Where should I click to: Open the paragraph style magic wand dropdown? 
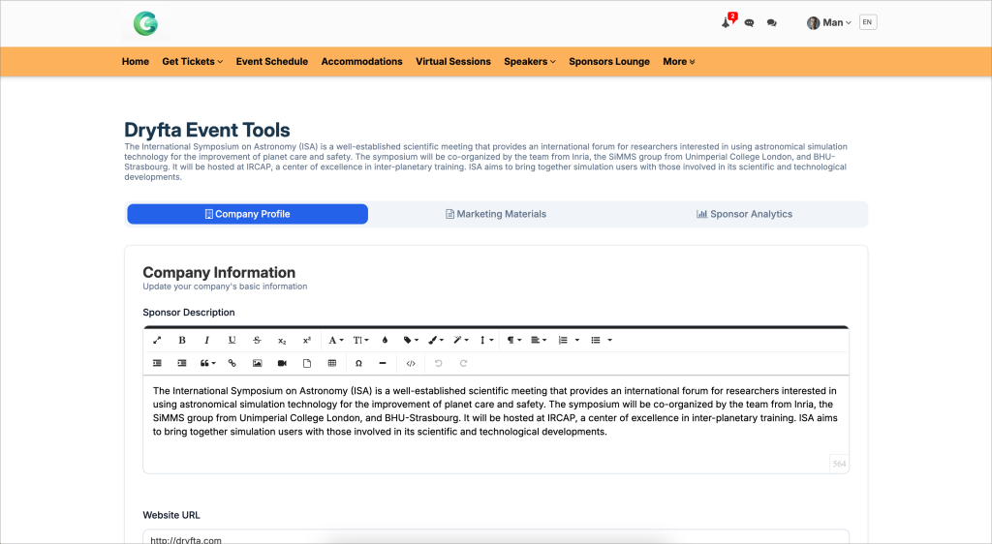coord(460,340)
